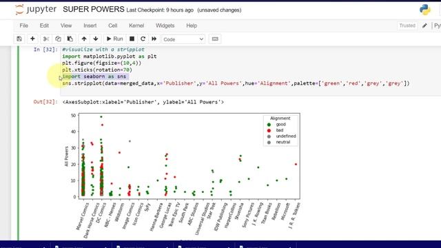
Task: Click the plt.xticks(rotation=70) line
Action: click(x=97, y=70)
